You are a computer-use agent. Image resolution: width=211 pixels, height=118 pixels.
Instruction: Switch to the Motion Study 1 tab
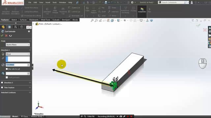pos(37,117)
